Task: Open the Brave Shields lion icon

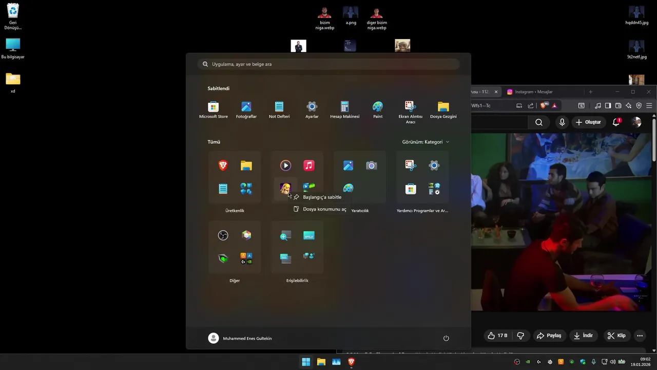Action: 543,106
